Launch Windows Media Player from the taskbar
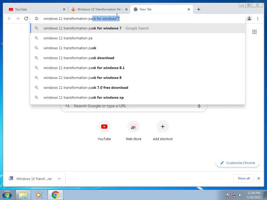 pos(39,195)
